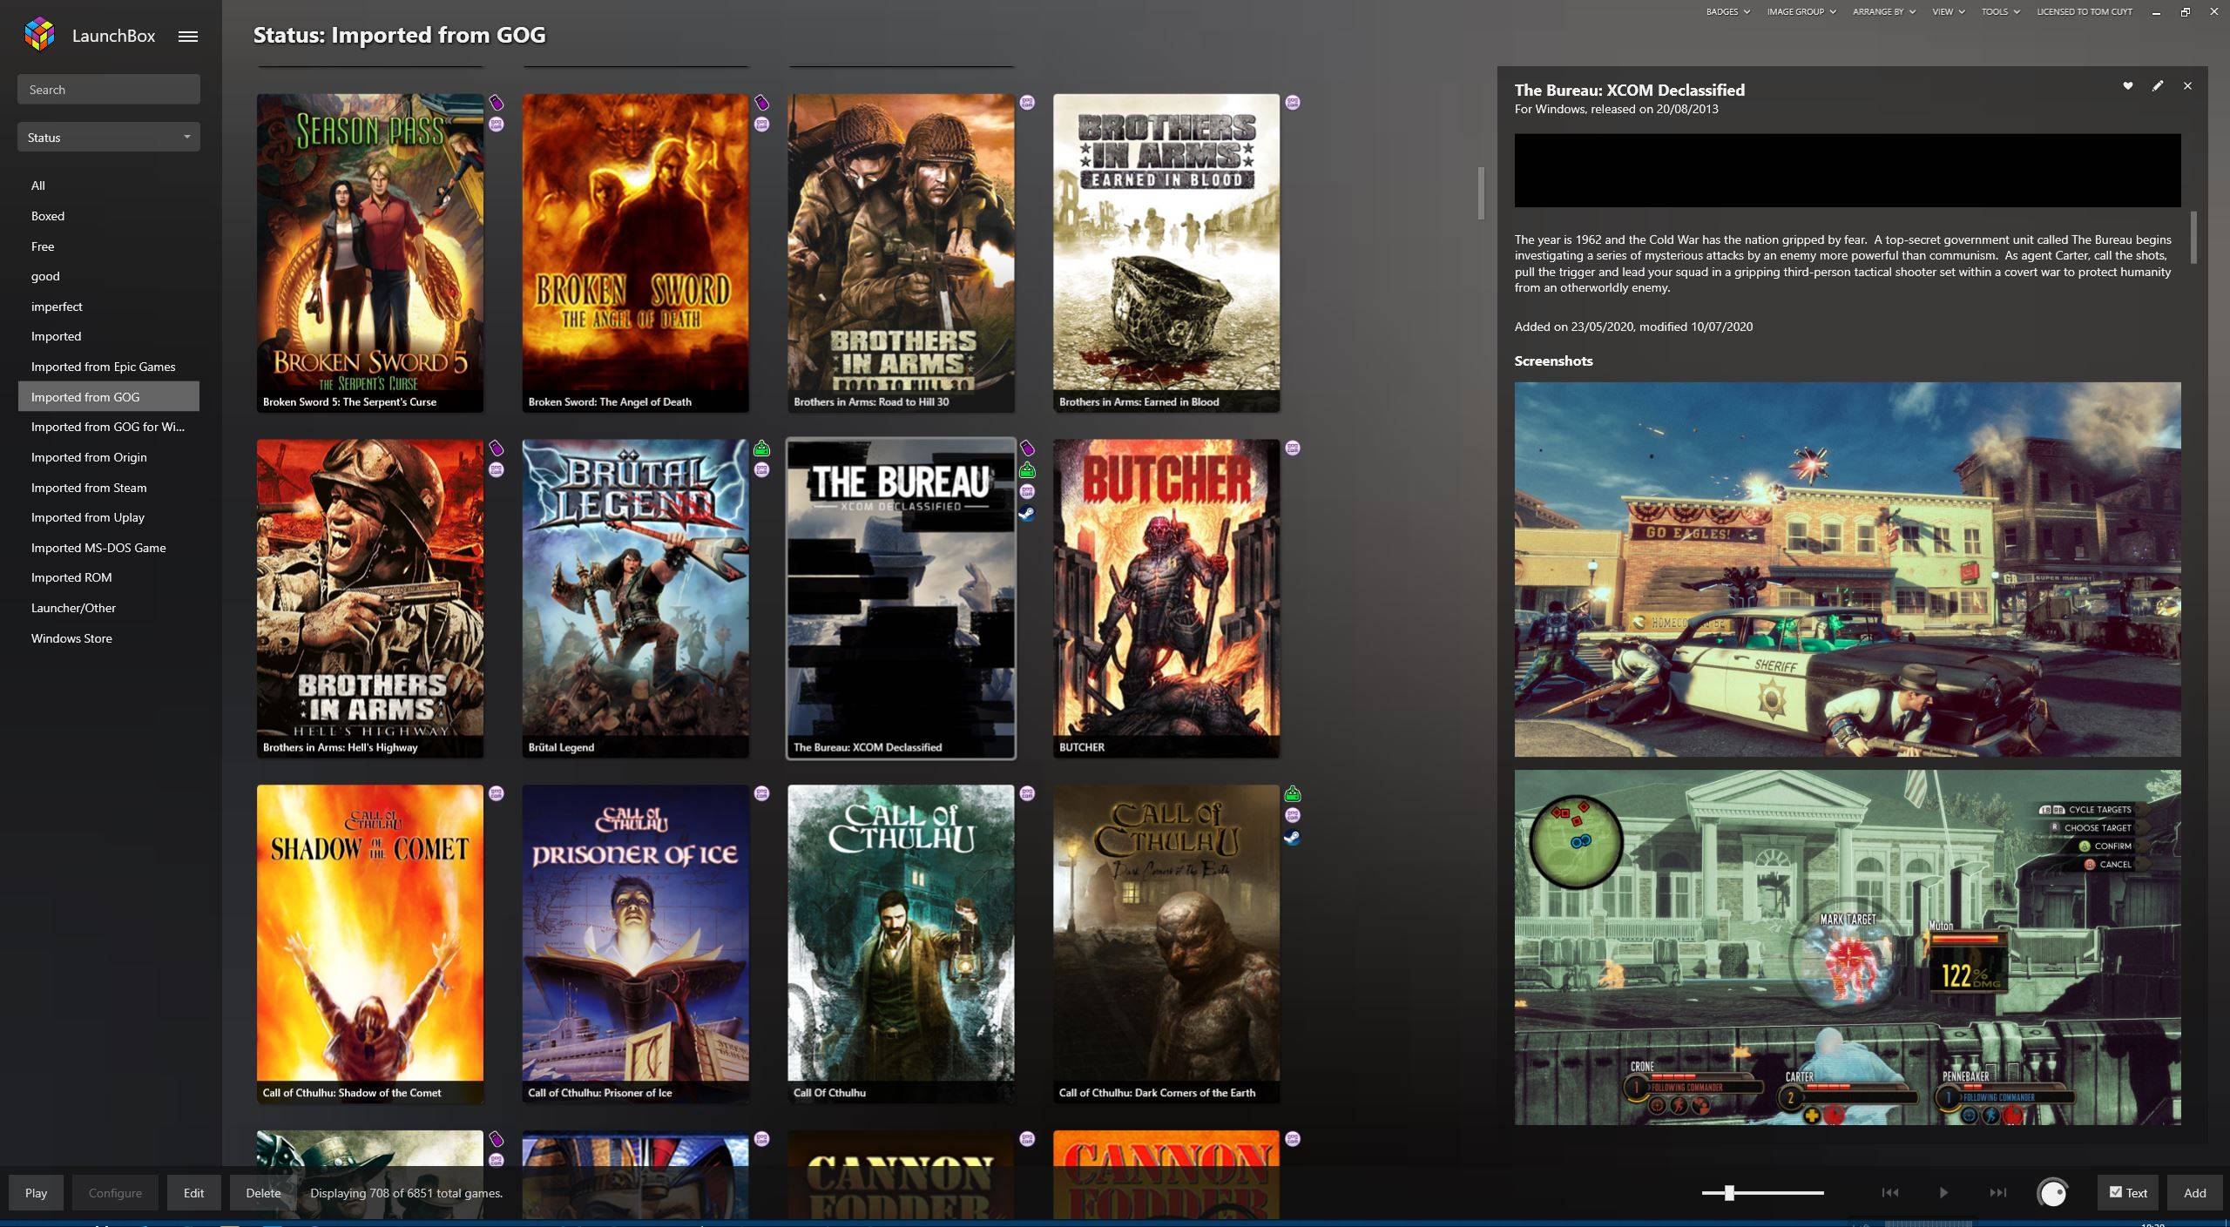Click the GOG badge on The Bureau
This screenshot has height=1227, width=2230.
[x=1027, y=492]
